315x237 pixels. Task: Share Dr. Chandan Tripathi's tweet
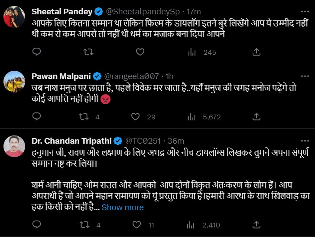257,225
